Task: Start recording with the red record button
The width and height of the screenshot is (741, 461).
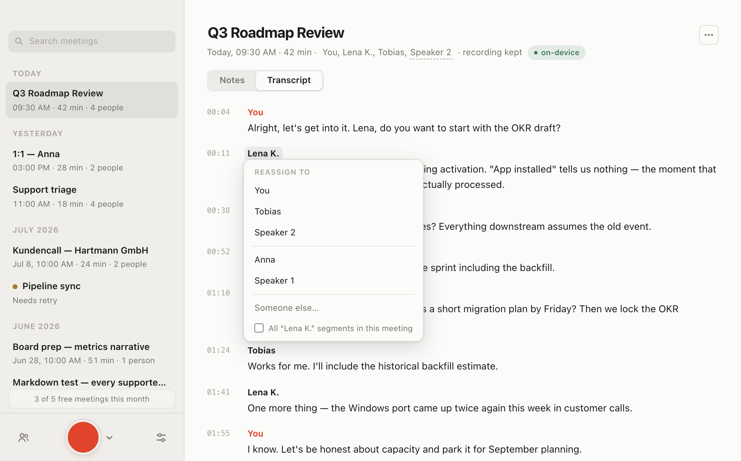Action: pyautogui.click(x=83, y=437)
